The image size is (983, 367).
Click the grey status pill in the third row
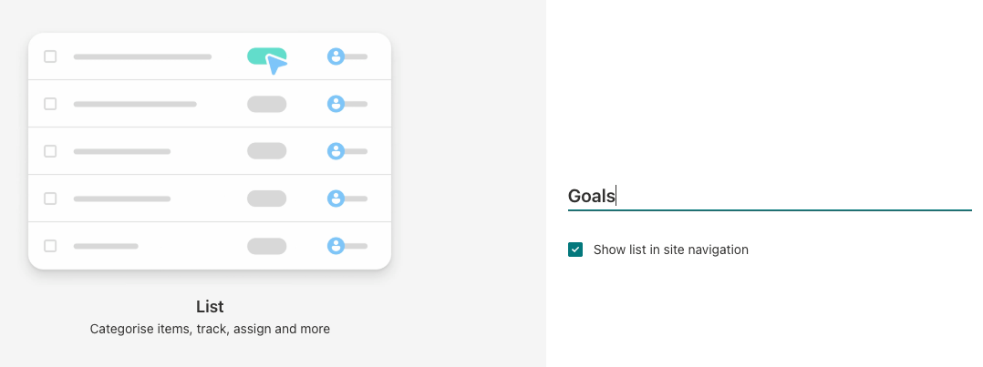point(267,151)
